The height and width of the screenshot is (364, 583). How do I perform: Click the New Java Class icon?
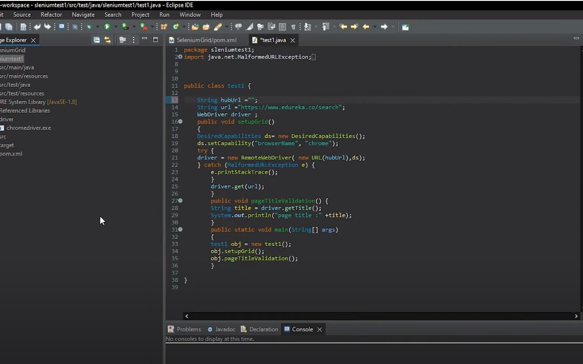coord(176,27)
